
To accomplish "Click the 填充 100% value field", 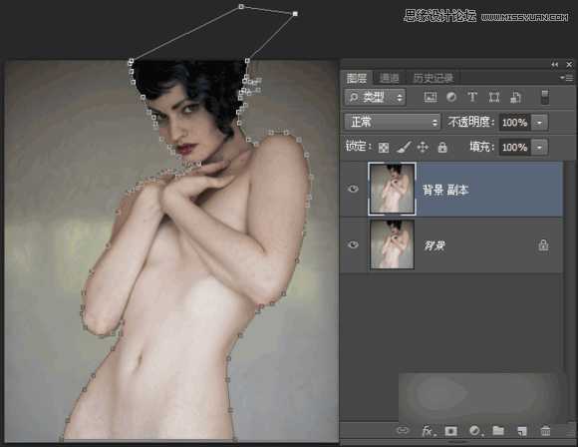I will pos(515,148).
